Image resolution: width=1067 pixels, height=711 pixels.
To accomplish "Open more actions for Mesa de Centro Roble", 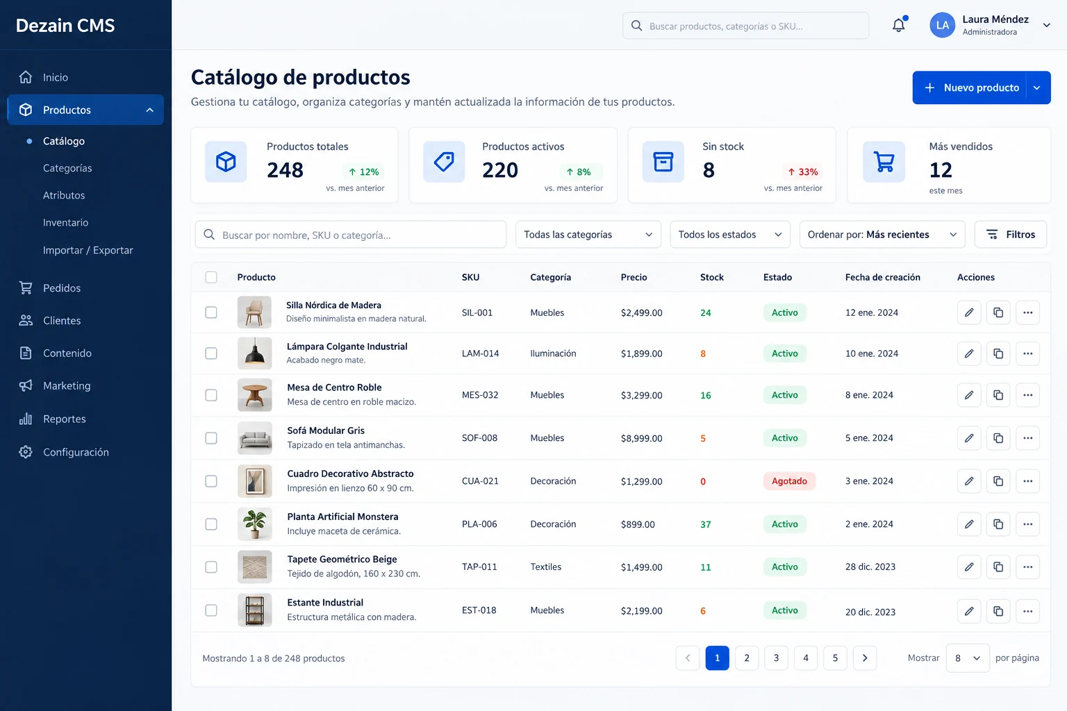I will click(1027, 395).
